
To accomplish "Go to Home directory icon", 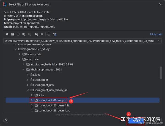I will pos(7,34).
